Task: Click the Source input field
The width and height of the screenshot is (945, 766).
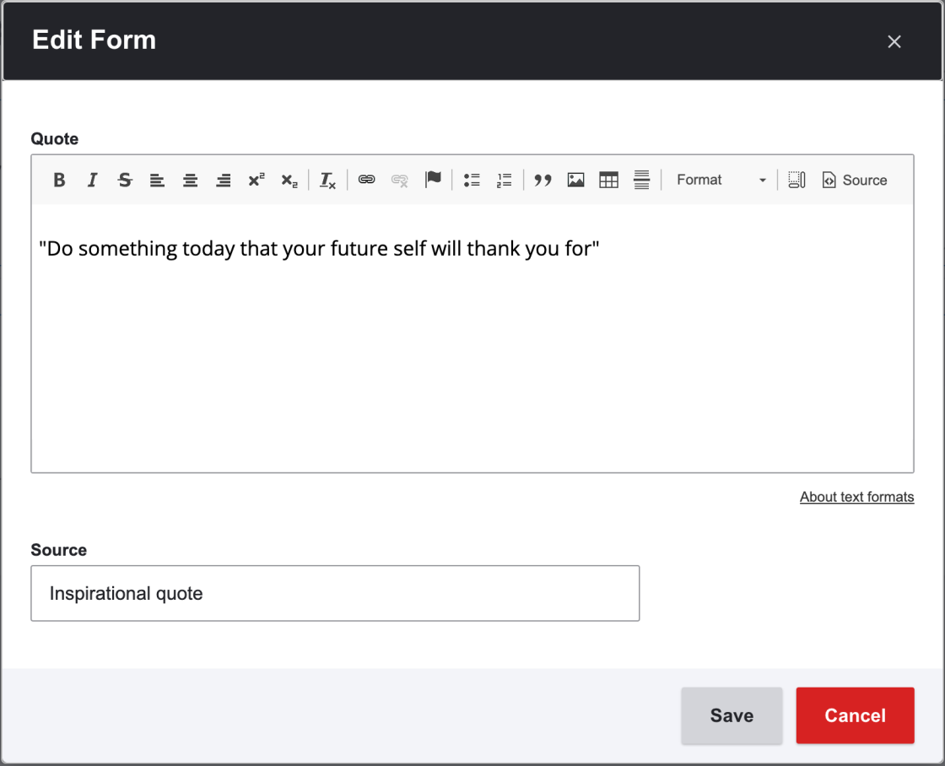Action: [x=335, y=593]
